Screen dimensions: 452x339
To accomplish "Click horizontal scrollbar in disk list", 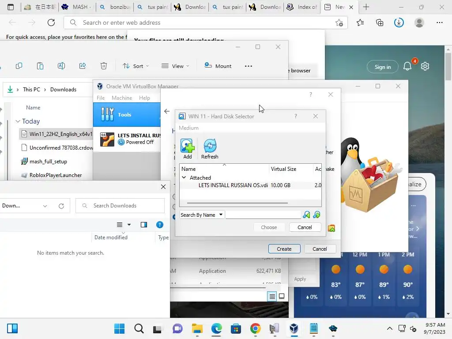I will click(237, 203).
